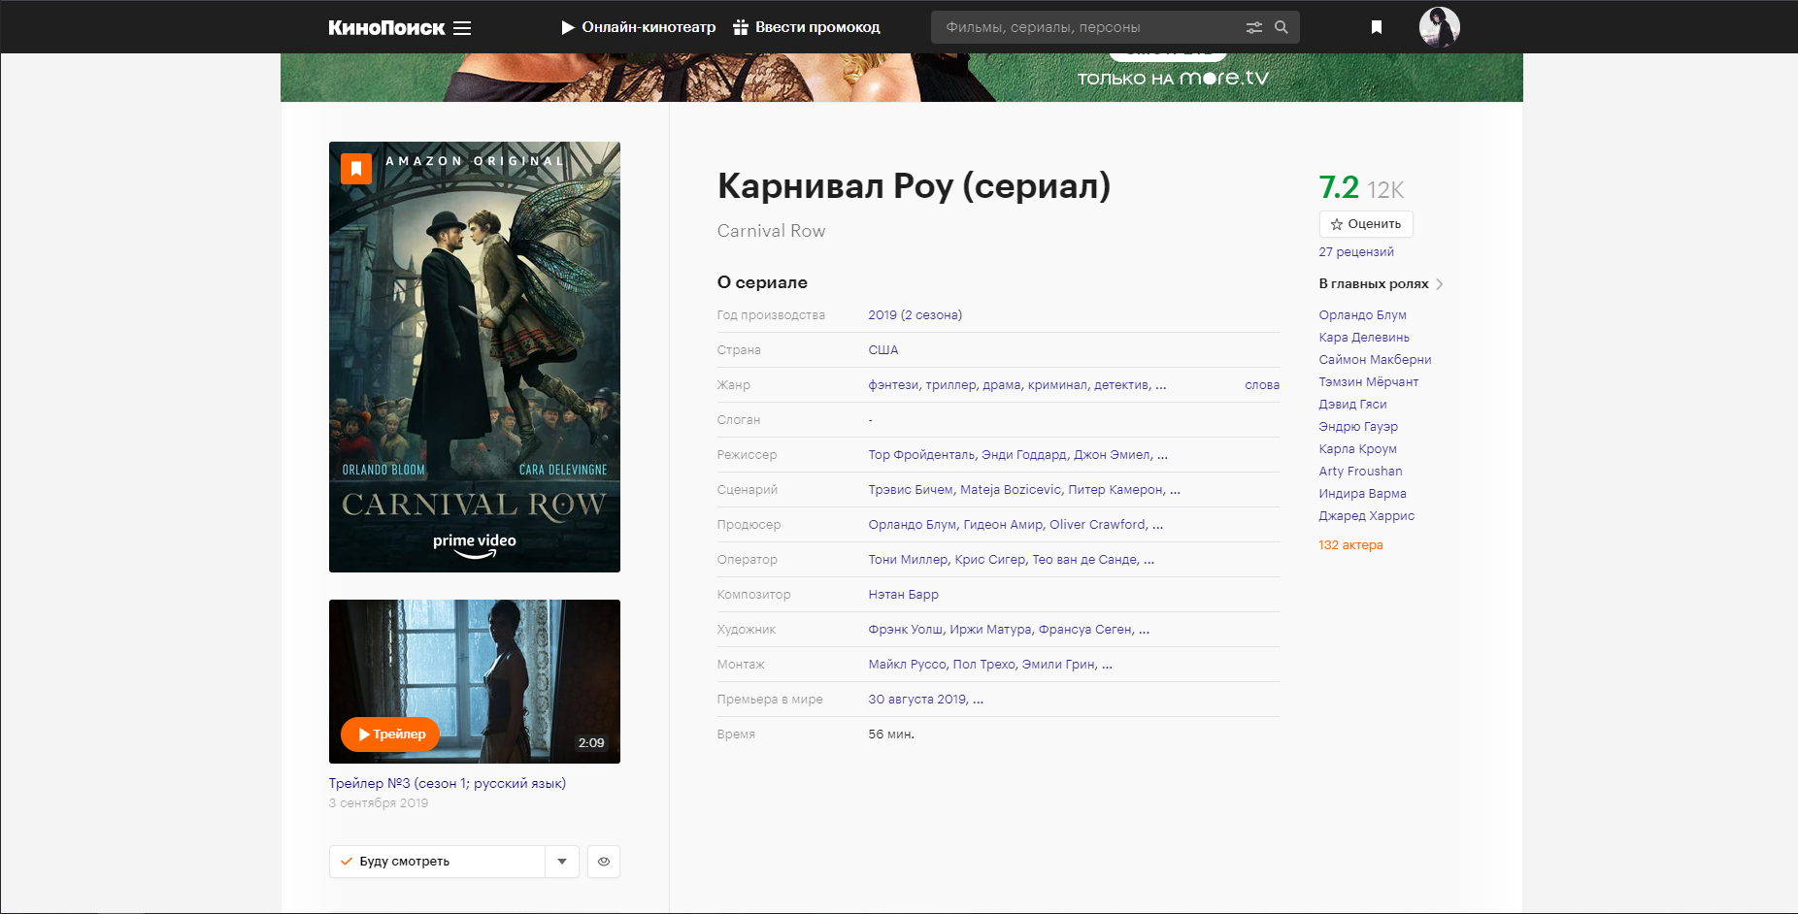The image size is (1798, 914).
Task: Expand directors list ellipsis after Джон Эмиел
Action: (1162, 456)
